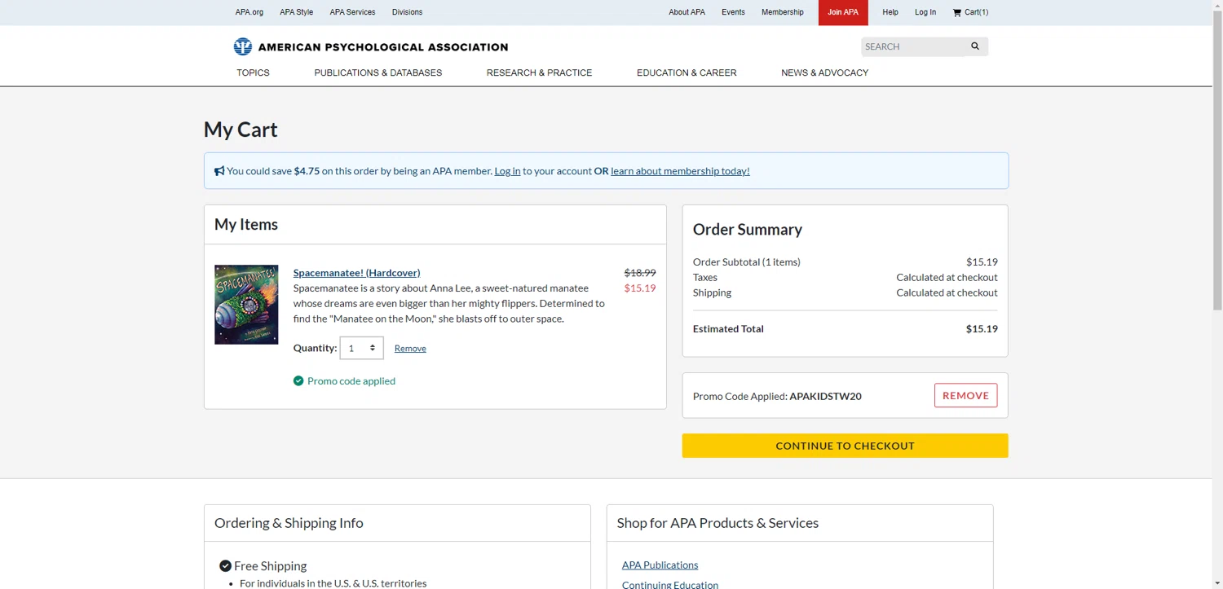The width and height of the screenshot is (1223, 589).
Task: Click the green promo applied checkmark icon
Action: pos(298,380)
